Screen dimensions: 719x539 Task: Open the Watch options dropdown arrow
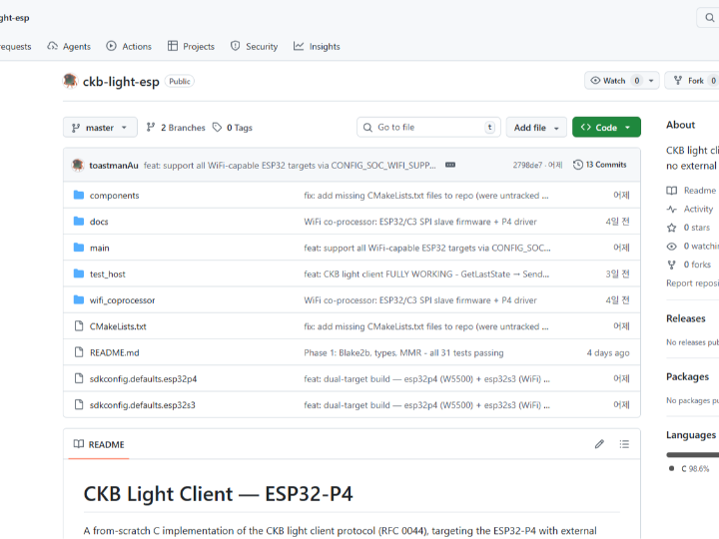pos(652,81)
